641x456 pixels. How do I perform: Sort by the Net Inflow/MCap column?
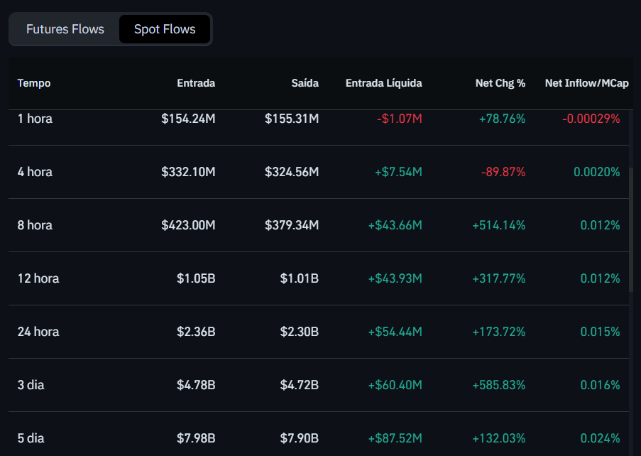[587, 82]
